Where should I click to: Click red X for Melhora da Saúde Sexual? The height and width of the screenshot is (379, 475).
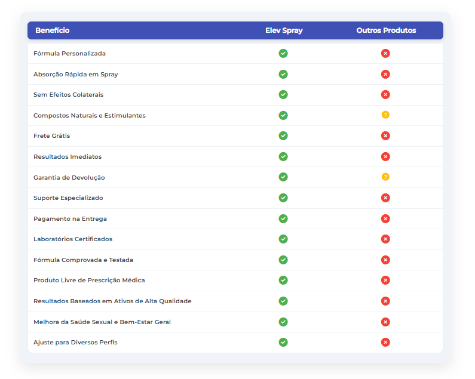point(385,322)
